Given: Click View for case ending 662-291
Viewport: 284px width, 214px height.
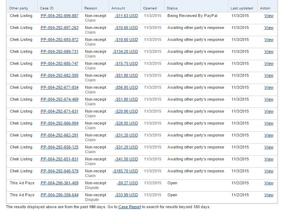Looking at the screenshot, I should 269,135.
